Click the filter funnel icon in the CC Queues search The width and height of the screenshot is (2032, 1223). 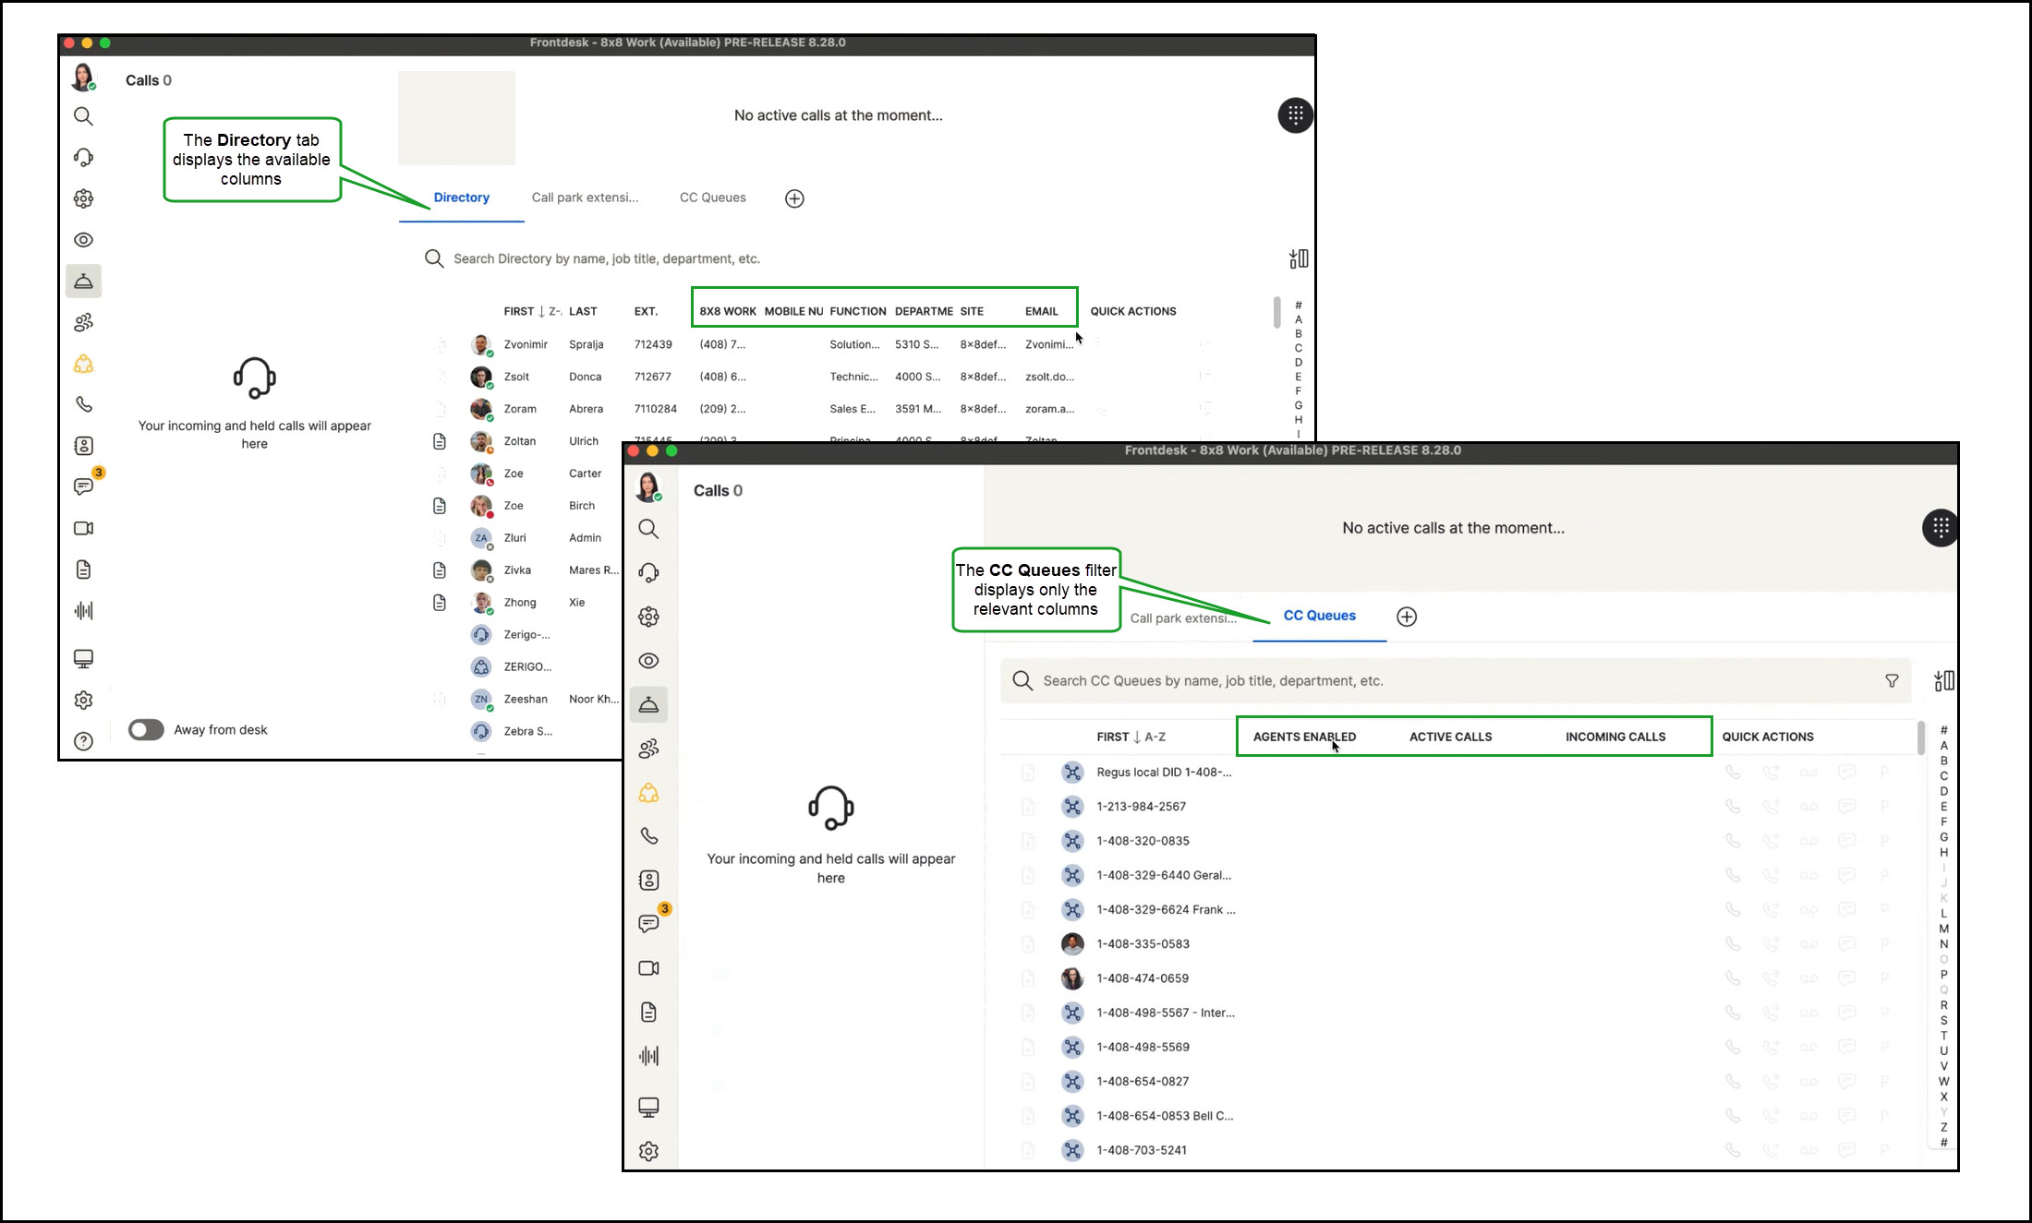1892,680
